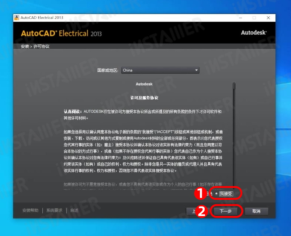Click the Autodesk logo in header

tap(254, 33)
